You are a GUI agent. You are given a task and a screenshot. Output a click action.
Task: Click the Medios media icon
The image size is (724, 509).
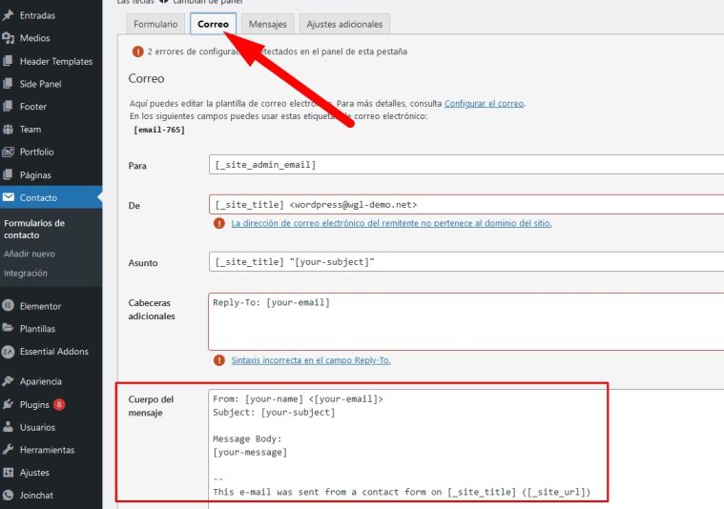[9, 38]
